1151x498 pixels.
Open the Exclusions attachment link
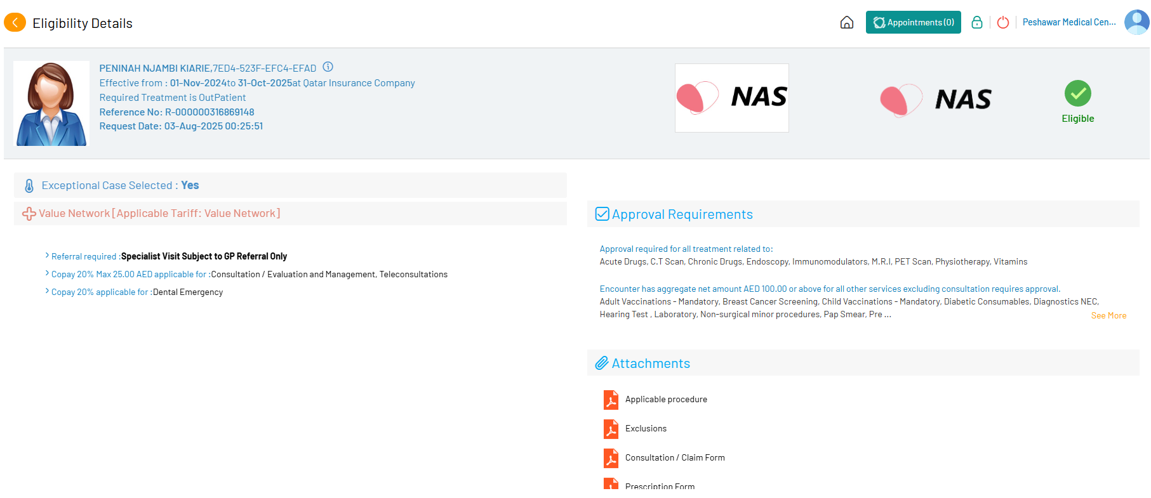(x=646, y=428)
